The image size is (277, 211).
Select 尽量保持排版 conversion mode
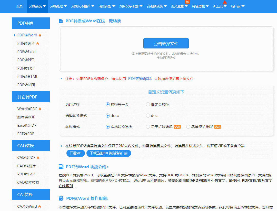tap(188, 127)
